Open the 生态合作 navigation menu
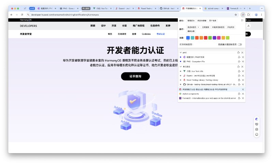 pos(155,26)
